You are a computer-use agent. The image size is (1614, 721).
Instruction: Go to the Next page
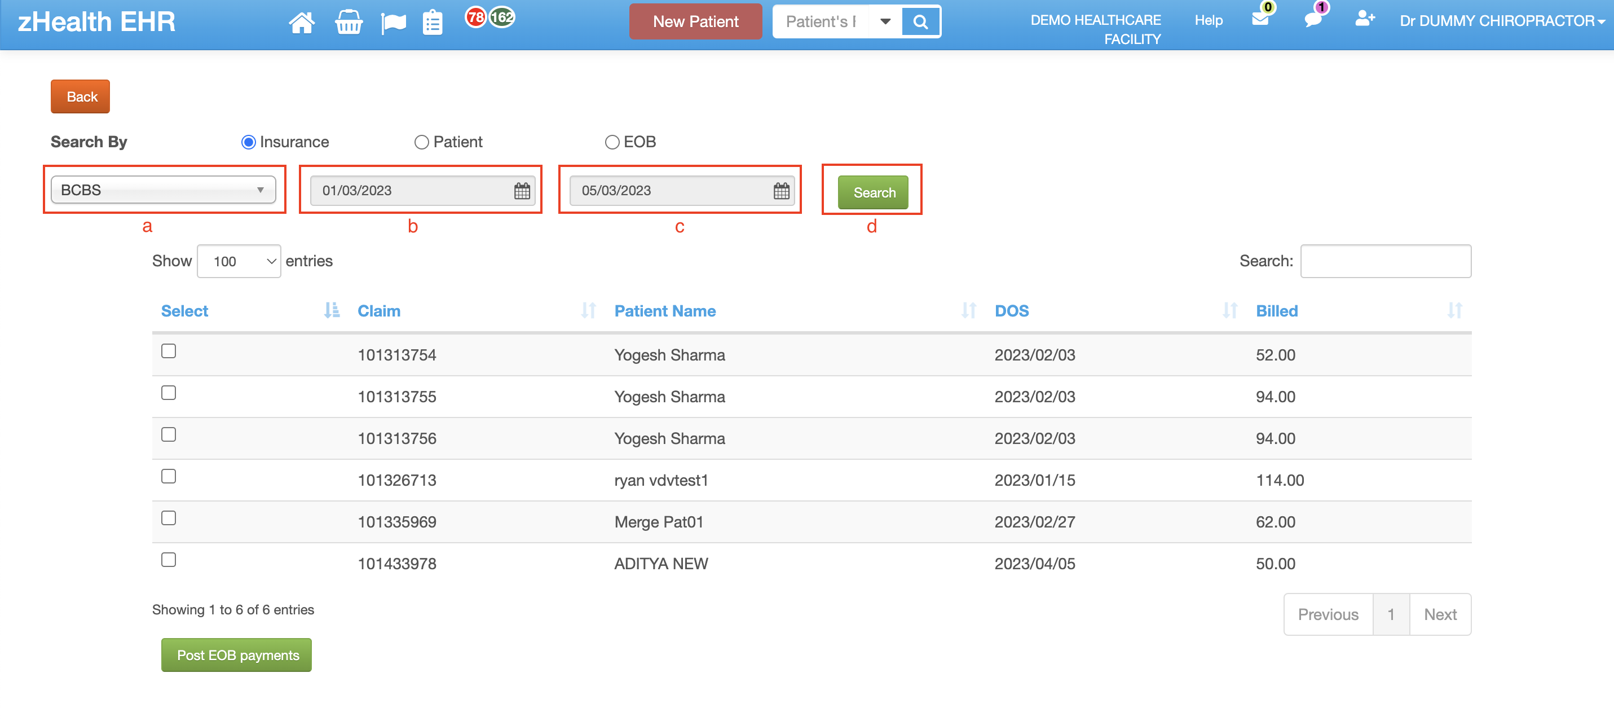1440,614
